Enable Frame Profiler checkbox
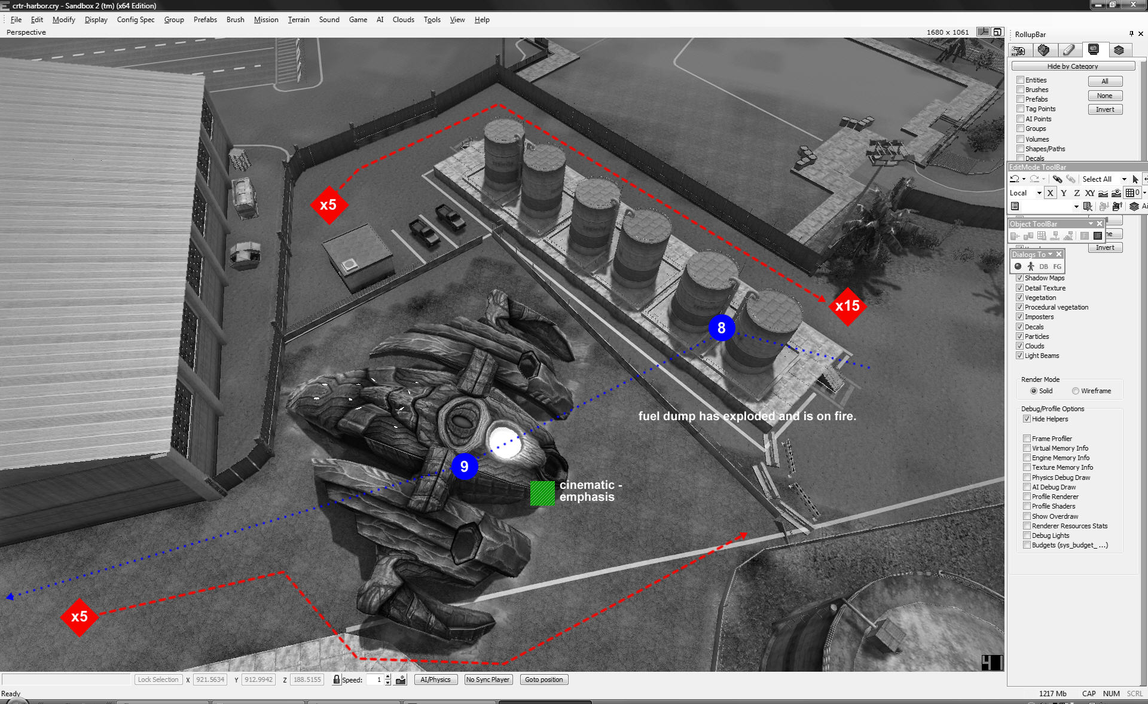 point(1027,438)
